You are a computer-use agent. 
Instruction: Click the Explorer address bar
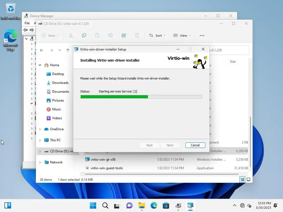pyautogui.click(x=229, y=50)
